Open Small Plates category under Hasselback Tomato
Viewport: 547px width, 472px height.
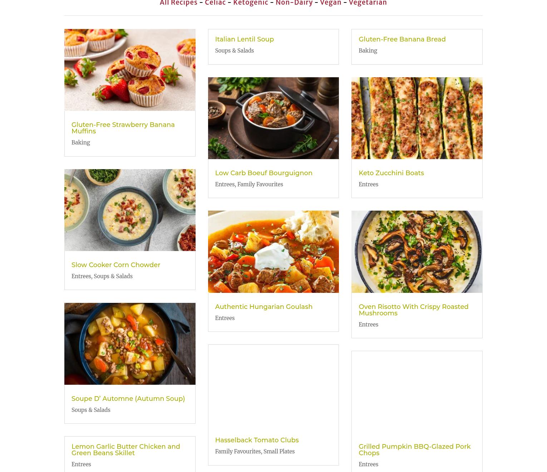pos(279,451)
